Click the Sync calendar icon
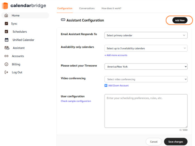The image size is (195, 146). pos(6,24)
